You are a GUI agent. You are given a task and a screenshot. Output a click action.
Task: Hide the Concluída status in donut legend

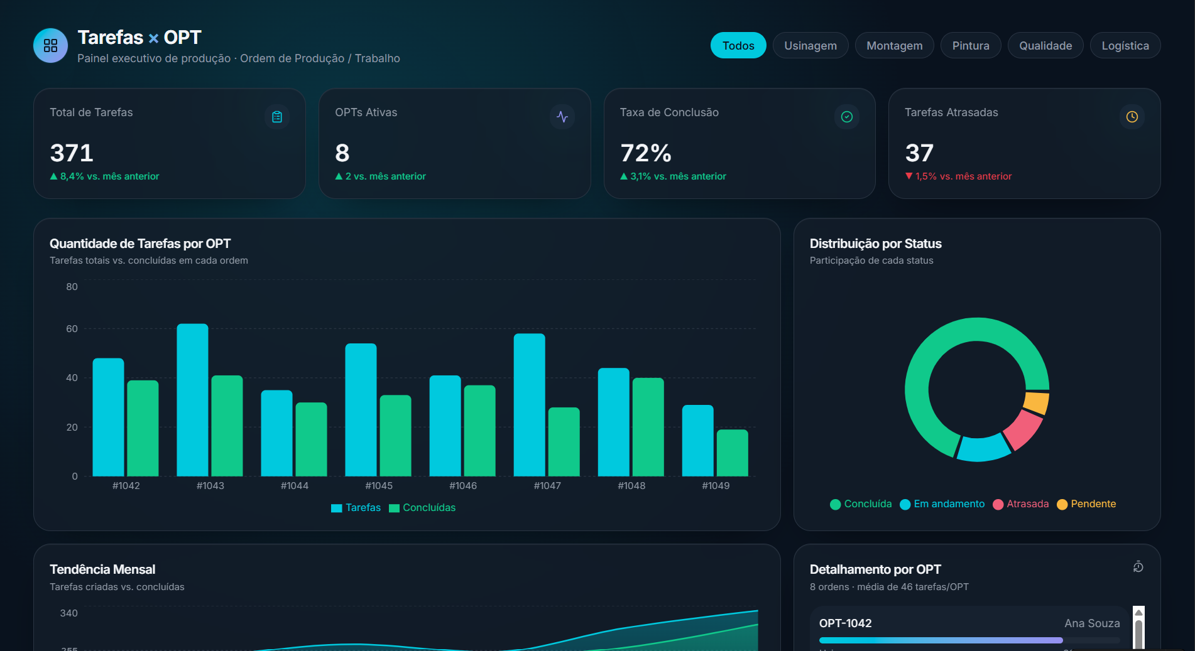click(x=861, y=504)
